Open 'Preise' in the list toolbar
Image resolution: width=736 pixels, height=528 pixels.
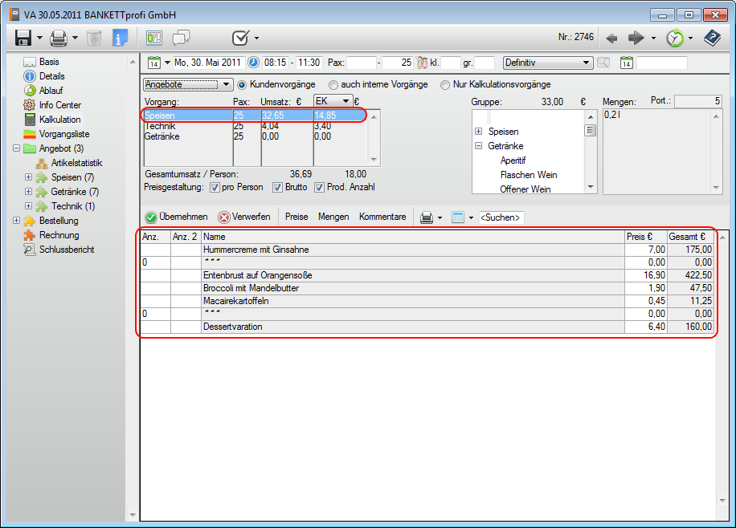[x=296, y=217]
